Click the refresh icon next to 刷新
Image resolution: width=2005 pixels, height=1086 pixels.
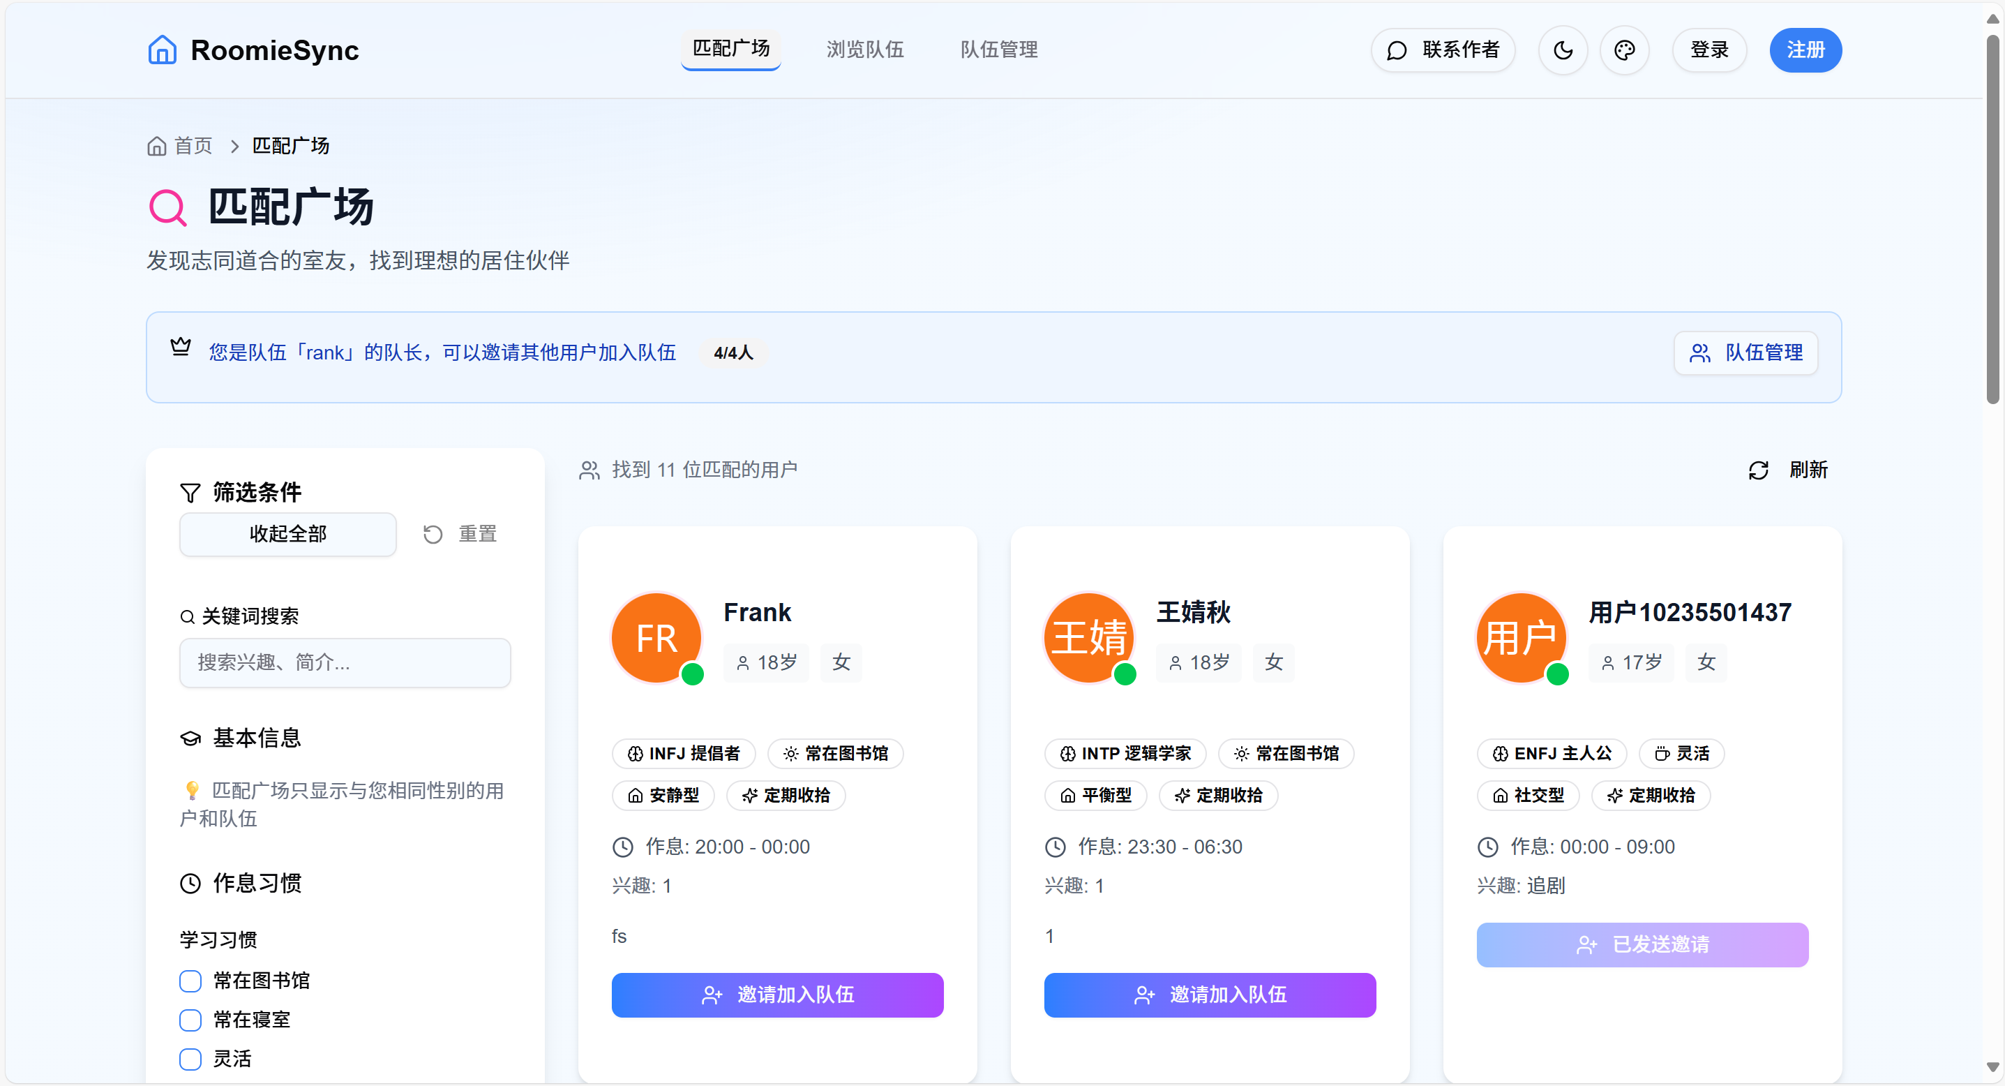[1758, 470]
